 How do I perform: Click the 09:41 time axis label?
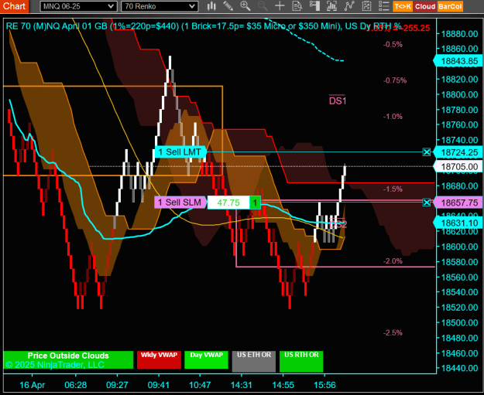(159, 385)
